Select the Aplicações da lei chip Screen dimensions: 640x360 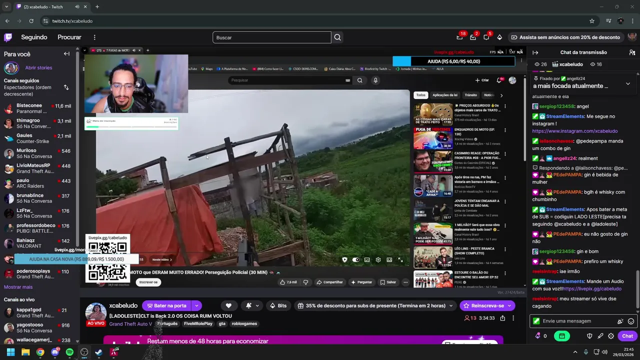click(x=445, y=95)
